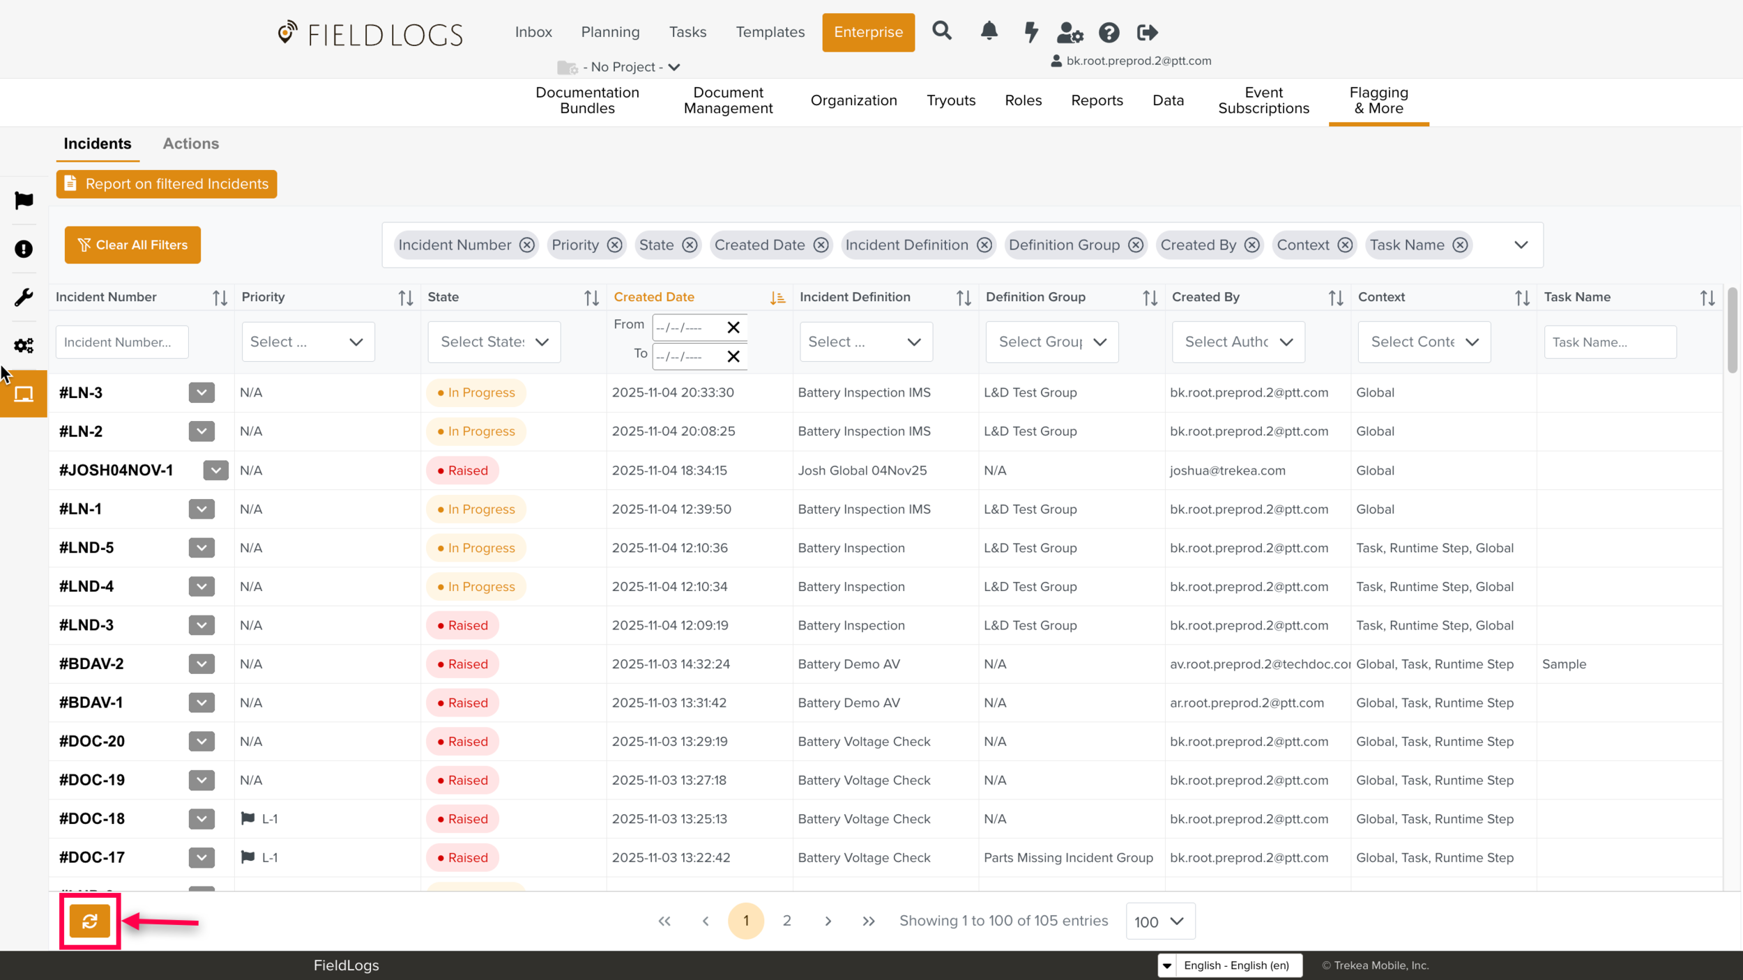This screenshot has width=1743, height=980.
Task: Type in the Incident Number filter field
Action: click(x=122, y=342)
